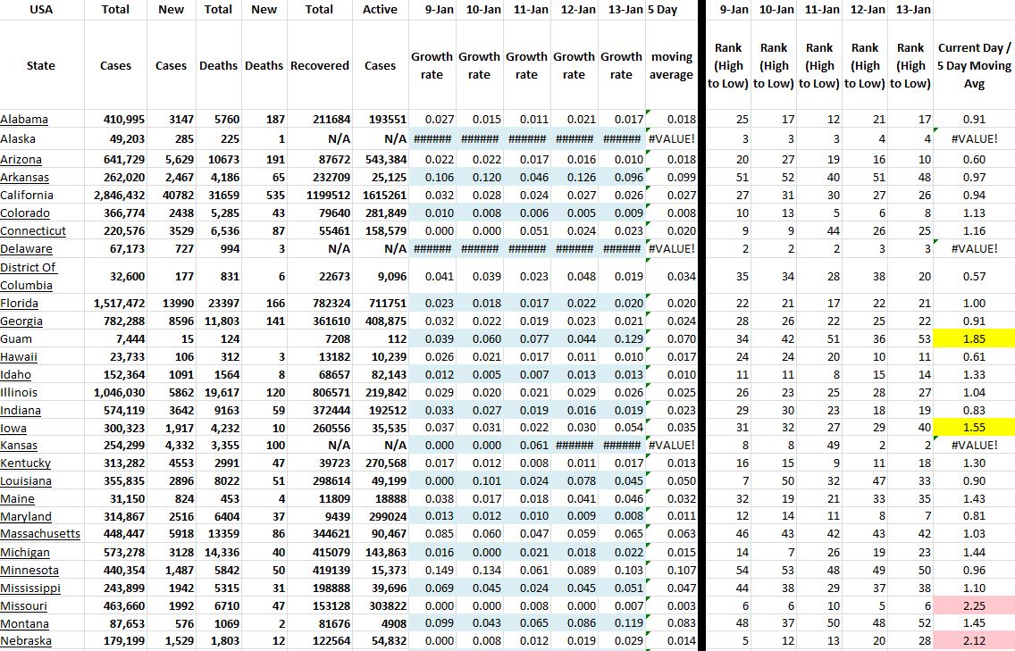The width and height of the screenshot is (1015, 651).
Task: Click the USA header cell
Action: pos(40,10)
